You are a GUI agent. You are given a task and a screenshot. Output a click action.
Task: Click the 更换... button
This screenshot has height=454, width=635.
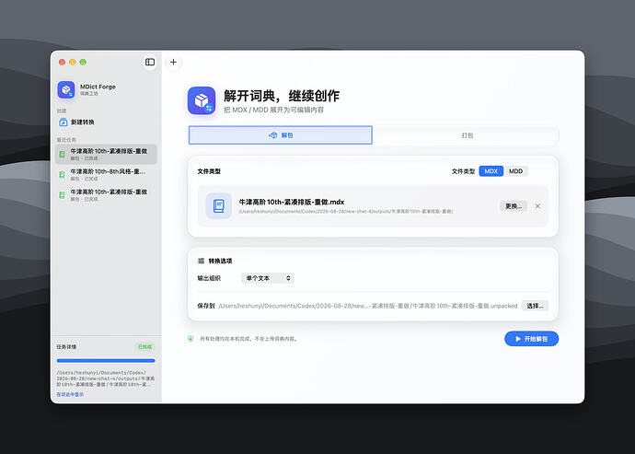[x=514, y=206]
